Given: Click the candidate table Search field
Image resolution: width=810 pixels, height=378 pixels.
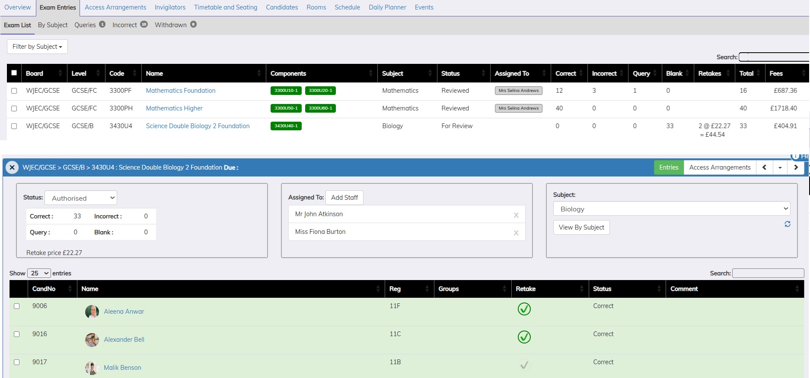Looking at the screenshot, I should pyautogui.click(x=768, y=273).
